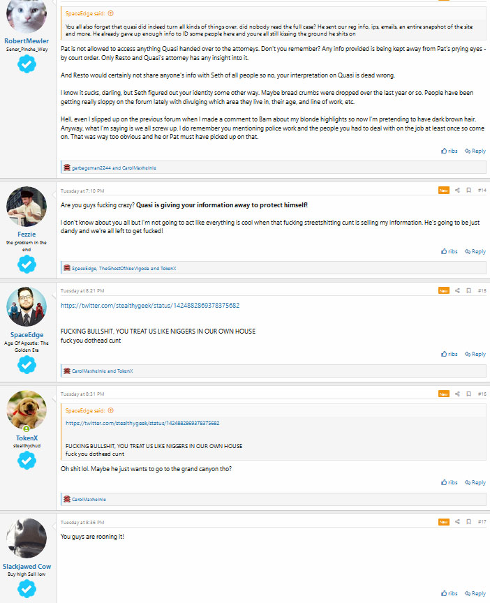Share post #16 by TokenX

(457, 394)
